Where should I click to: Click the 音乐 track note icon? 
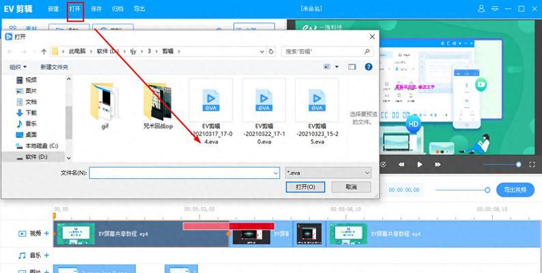[22, 255]
